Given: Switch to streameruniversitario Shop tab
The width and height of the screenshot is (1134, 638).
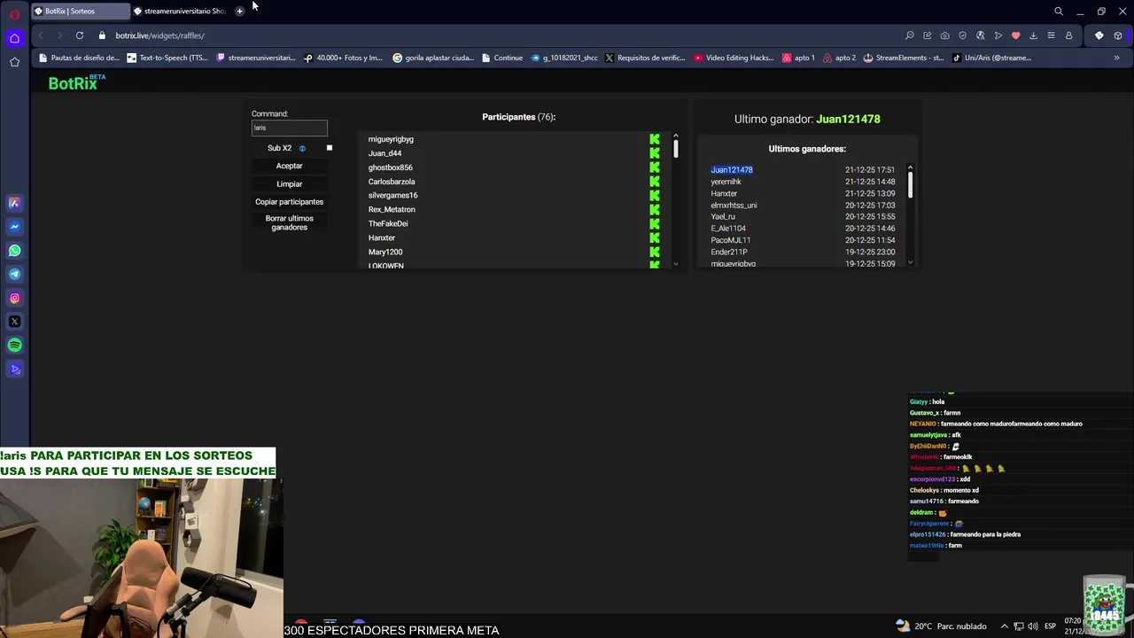Looking at the screenshot, I should click(180, 12).
